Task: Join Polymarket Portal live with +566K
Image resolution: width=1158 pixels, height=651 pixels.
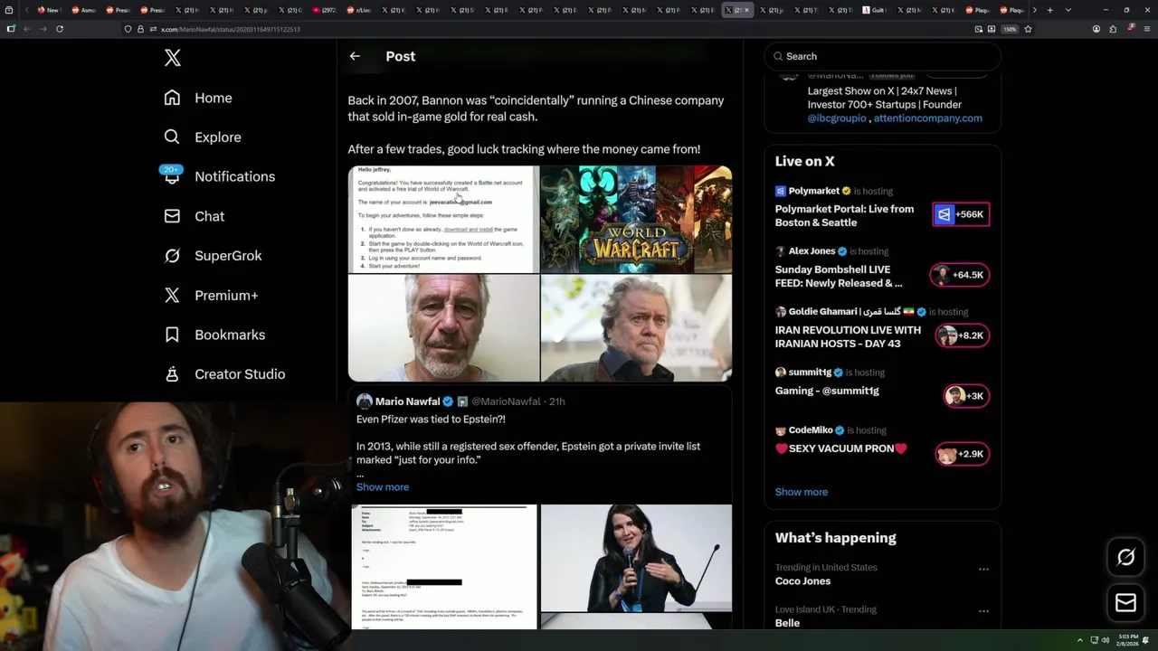Action: coord(961,214)
